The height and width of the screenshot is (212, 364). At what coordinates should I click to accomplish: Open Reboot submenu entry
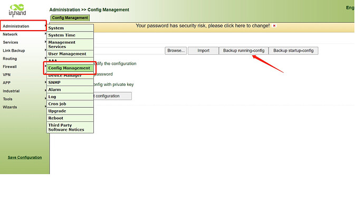pos(70,118)
